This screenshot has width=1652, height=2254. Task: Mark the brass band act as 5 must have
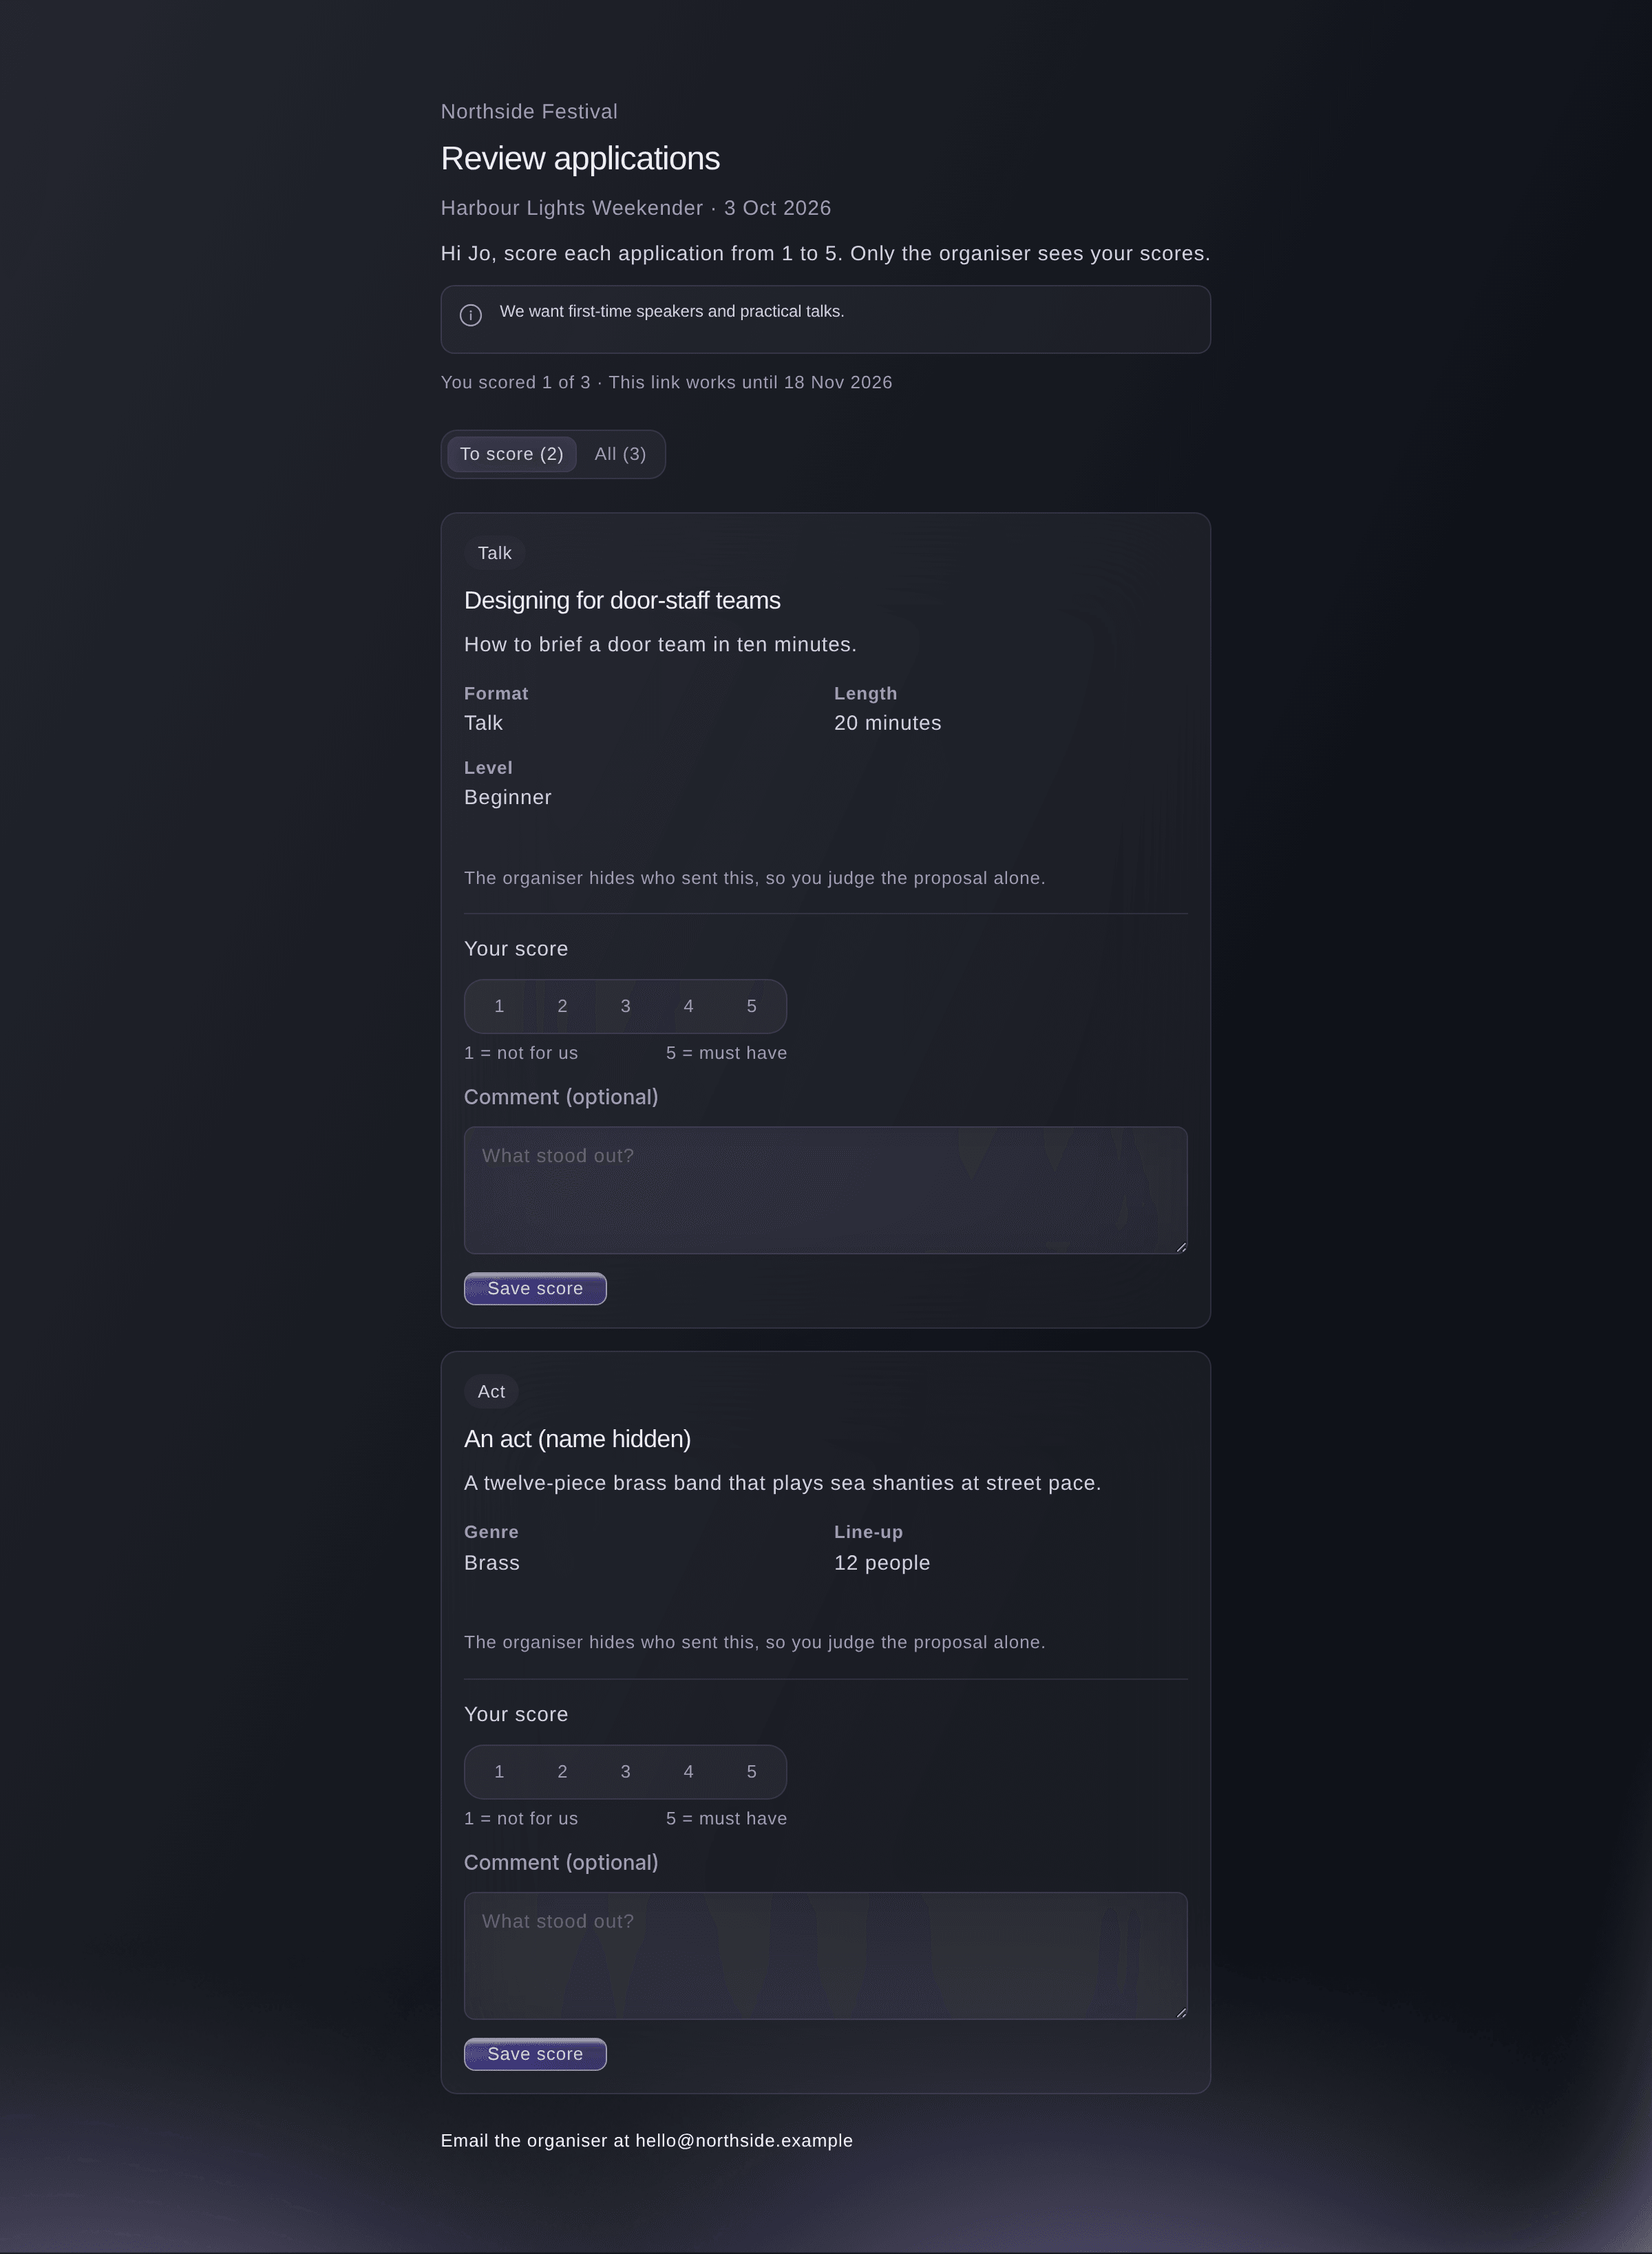pos(751,1772)
